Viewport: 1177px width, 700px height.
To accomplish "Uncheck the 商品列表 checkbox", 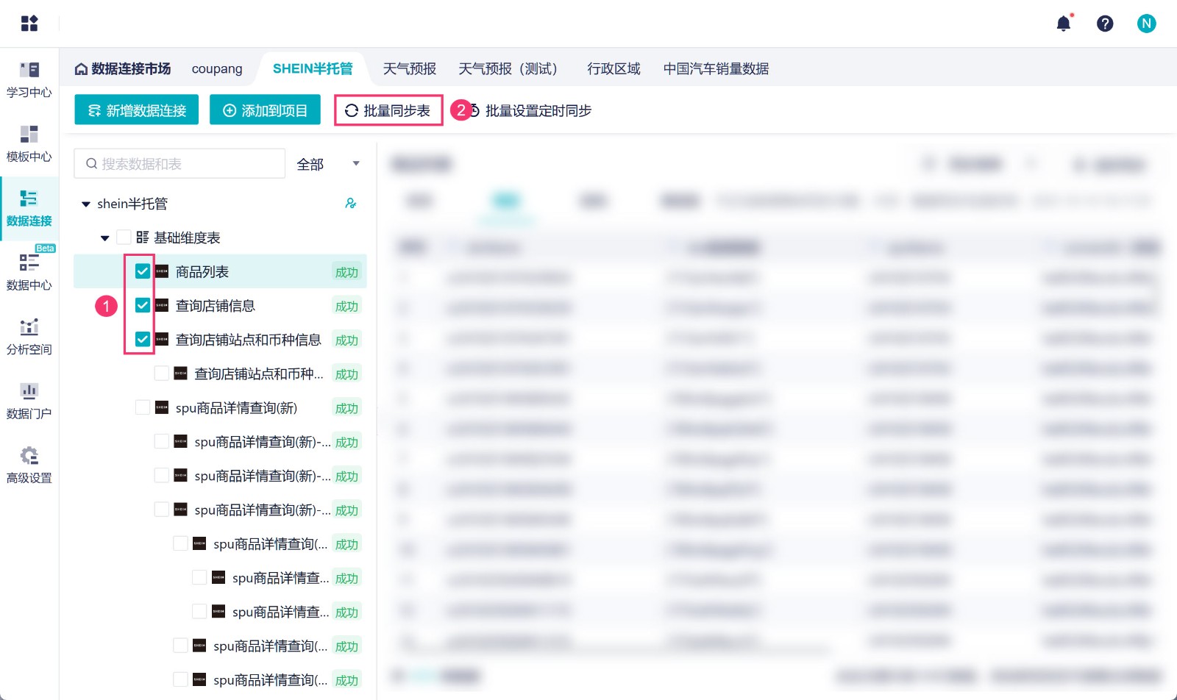I will pos(143,271).
